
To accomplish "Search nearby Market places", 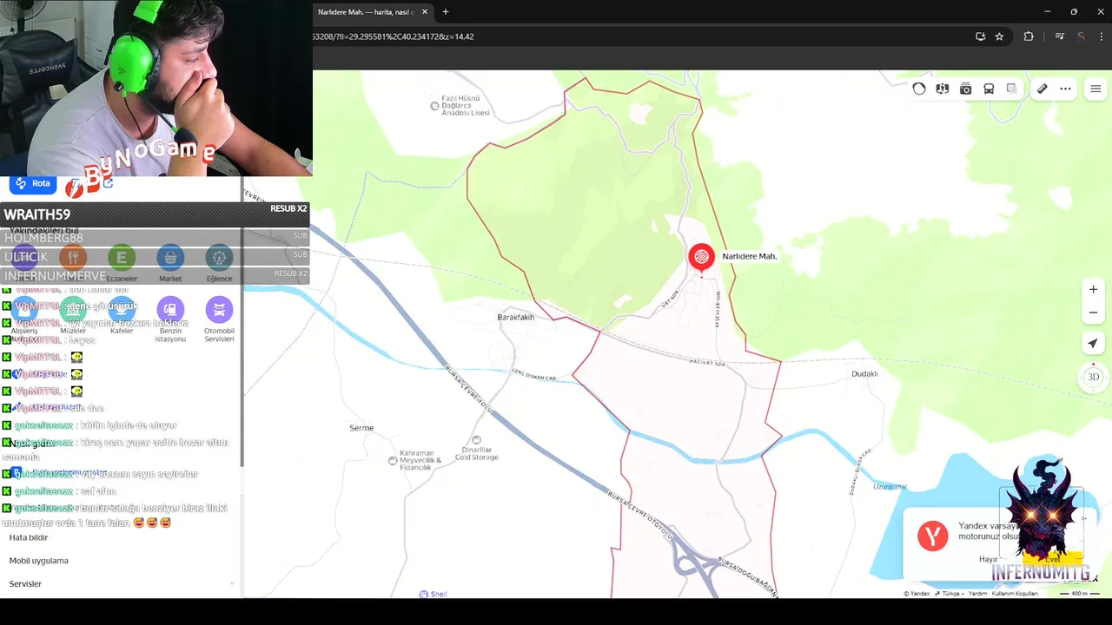I will click(170, 263).
